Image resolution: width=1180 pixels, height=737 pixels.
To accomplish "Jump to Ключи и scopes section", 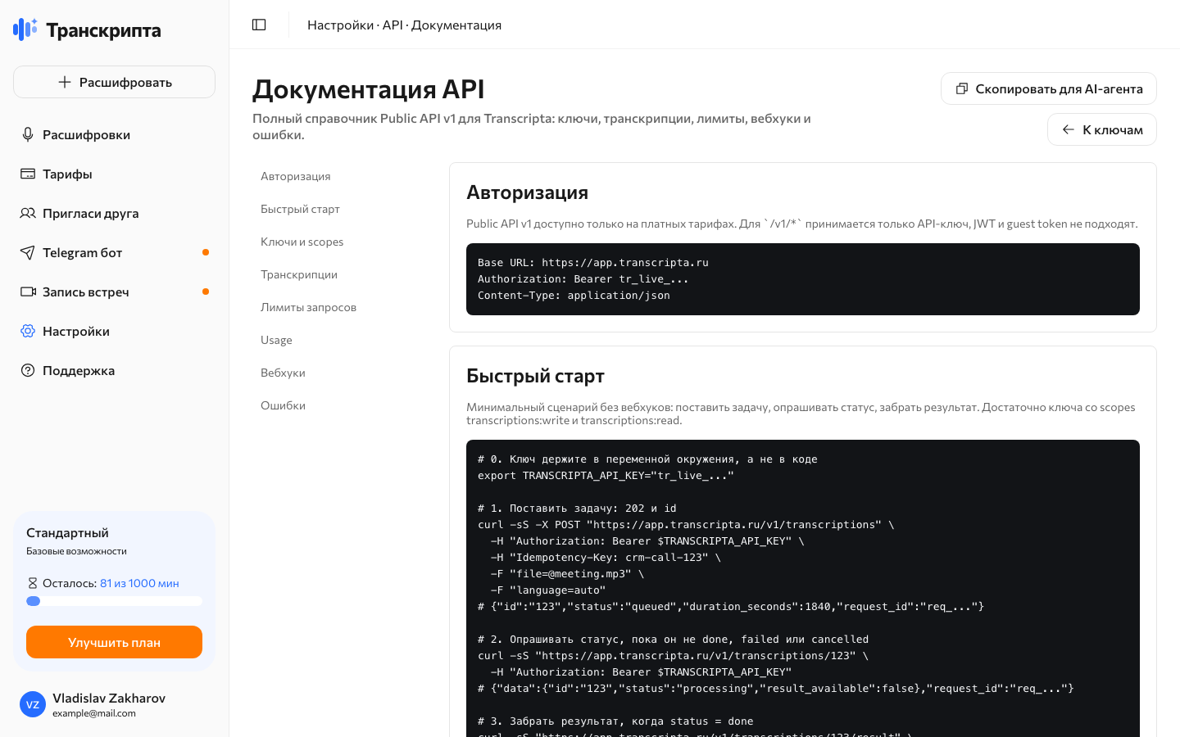I will coord(302,242).
